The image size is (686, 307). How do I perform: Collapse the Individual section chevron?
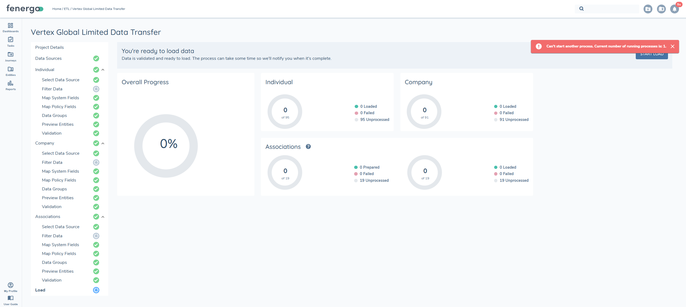point(103,70)
